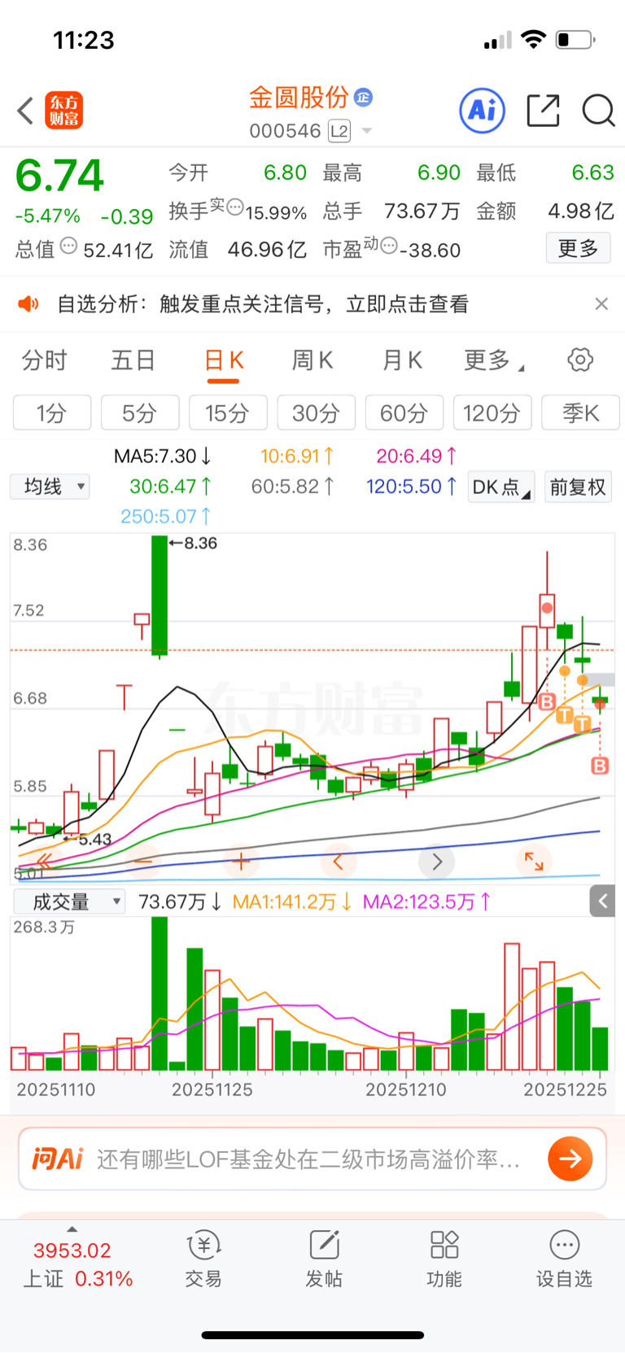Tap the chart scroll-to-start double arrow
Viewport: 625px width, 1353px height.
(45, 861)
